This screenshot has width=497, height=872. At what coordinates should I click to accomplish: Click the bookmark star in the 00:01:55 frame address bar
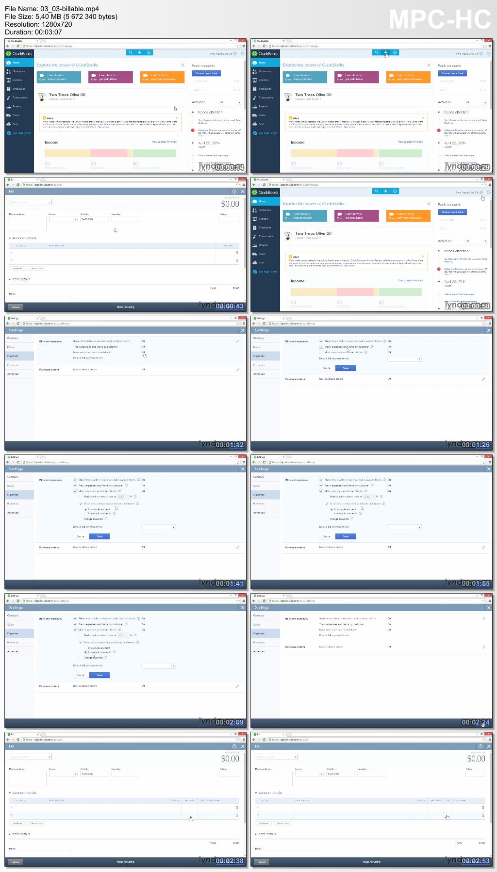483,462
